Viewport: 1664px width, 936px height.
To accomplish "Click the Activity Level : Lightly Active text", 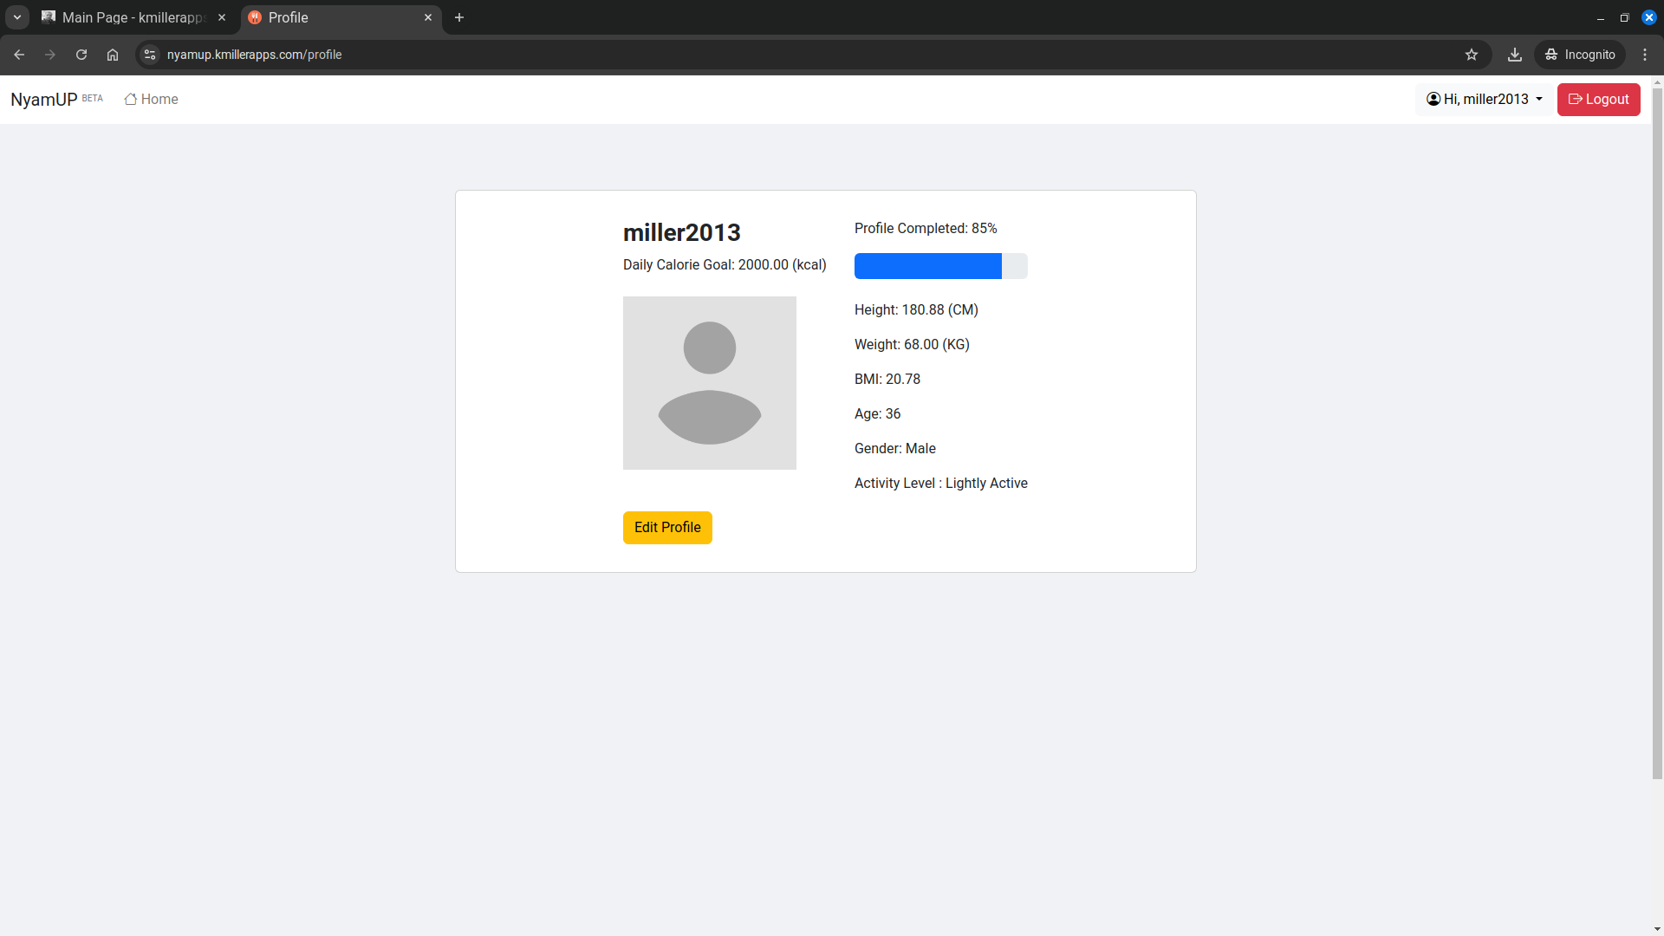I will coord(941,484).
